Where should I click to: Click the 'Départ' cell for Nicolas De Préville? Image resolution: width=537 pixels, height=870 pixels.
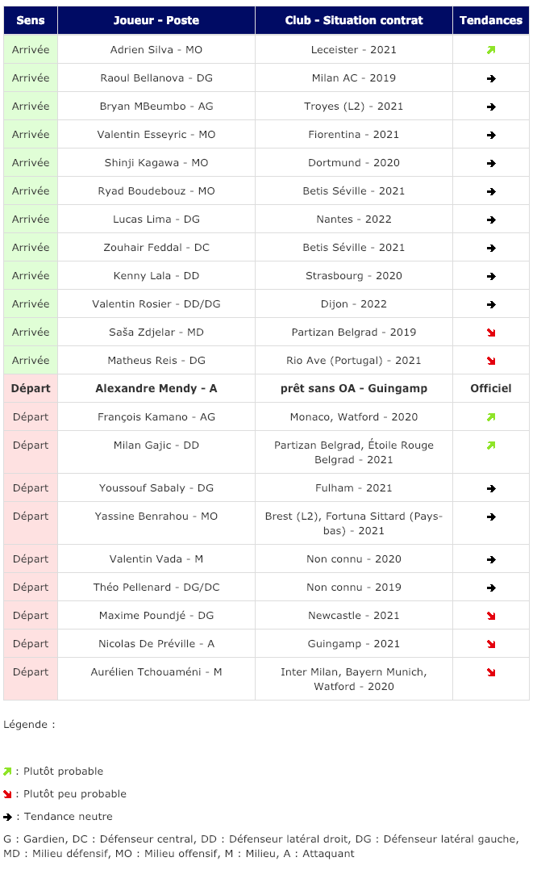(x=31, y=643)
